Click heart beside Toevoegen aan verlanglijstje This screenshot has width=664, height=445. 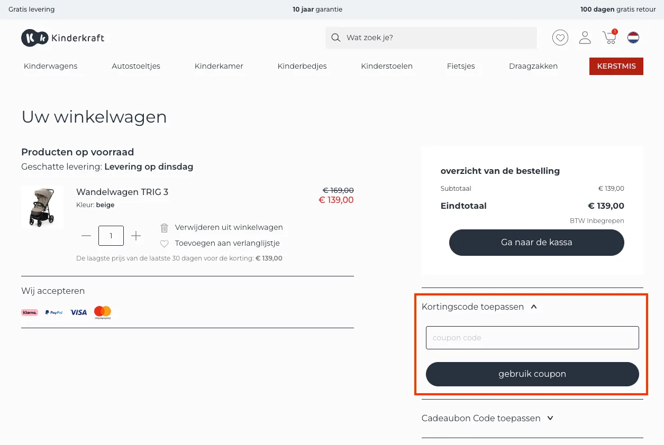[x=164, y=243]
